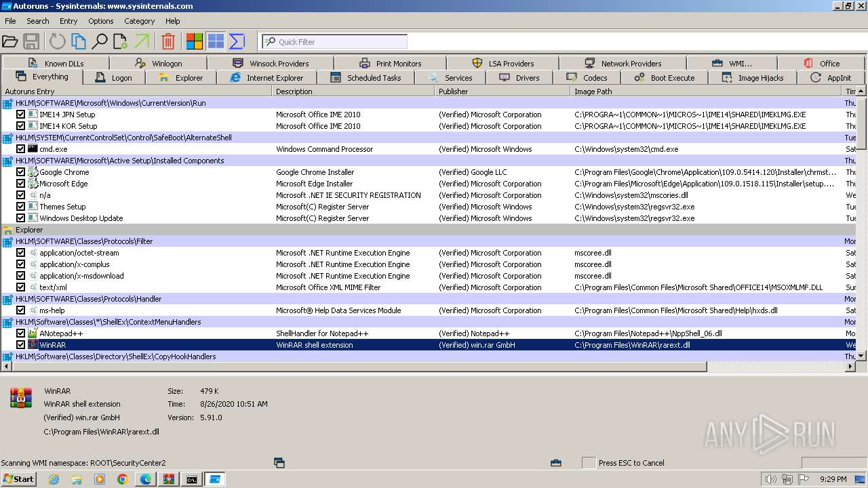Click the vertical scrollbar down arrow
Viewport: 868px width, 488px height.
(x=861, y=356)
